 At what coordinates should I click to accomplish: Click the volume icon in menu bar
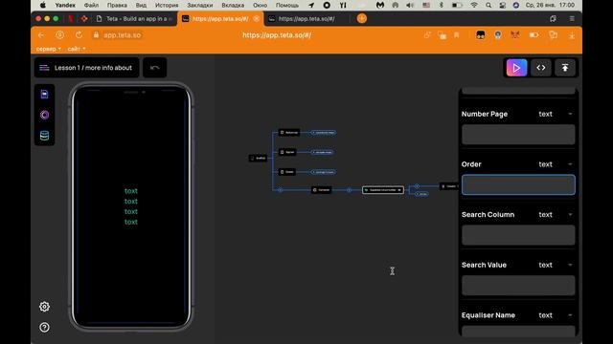[410, 5]
